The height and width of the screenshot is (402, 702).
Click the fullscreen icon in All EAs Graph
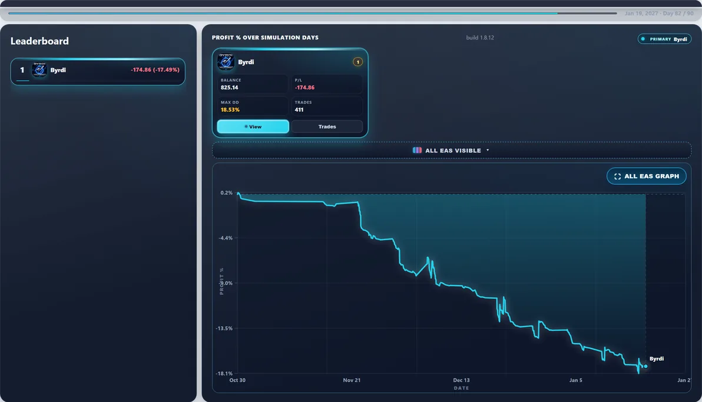tap(617, 177)
